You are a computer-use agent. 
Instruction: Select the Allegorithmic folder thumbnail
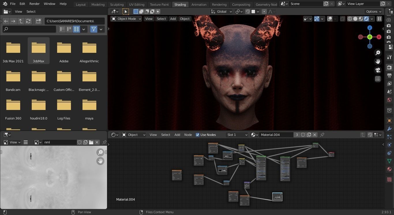89,51
